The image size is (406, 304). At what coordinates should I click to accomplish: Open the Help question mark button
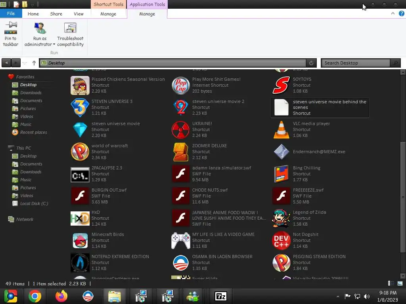(401, 13)
